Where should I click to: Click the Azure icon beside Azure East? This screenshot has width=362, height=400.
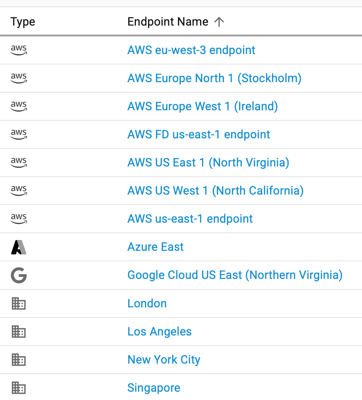click(x=19, y=247)
